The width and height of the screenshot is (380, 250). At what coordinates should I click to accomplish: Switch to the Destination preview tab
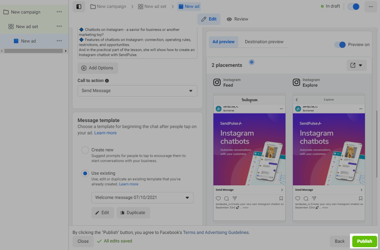264,42
